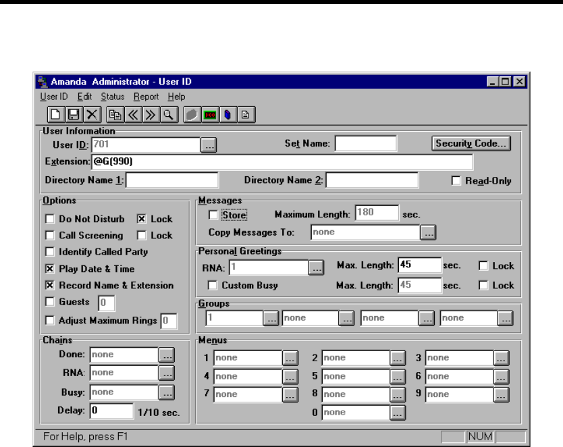
Task: Click into the Set Name field
Action: click(366, 144)
